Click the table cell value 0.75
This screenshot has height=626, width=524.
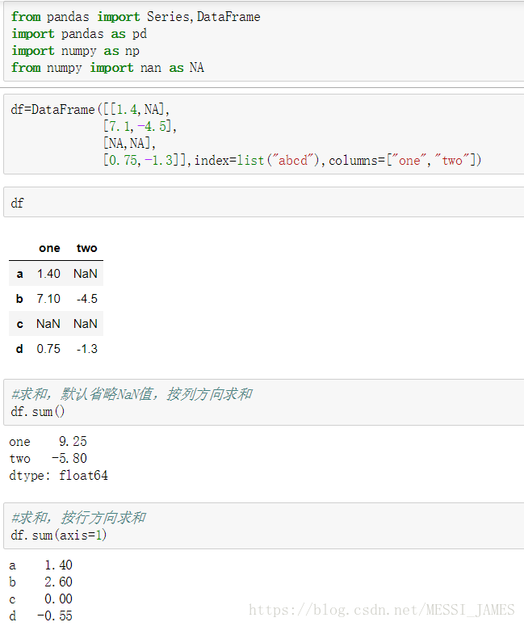coord(48,348)
